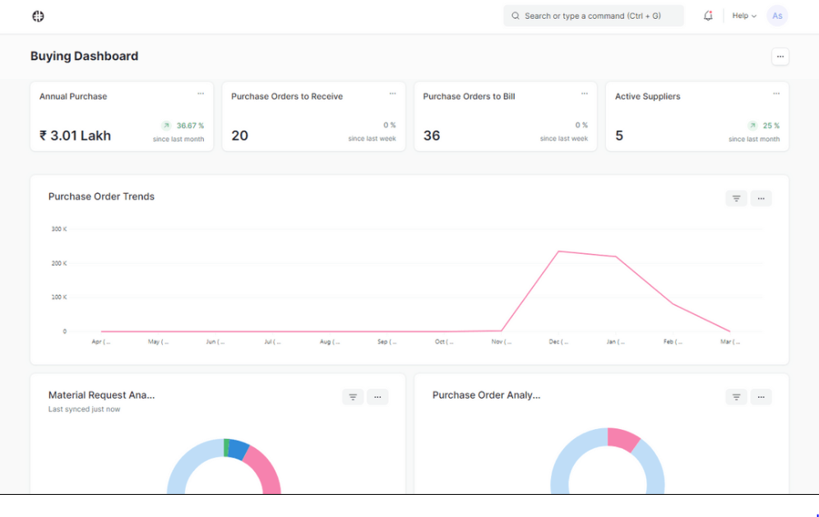Screen dimensions: 819x517
Task: Click the Active Suppliers value 5
Action: [619, 136]
